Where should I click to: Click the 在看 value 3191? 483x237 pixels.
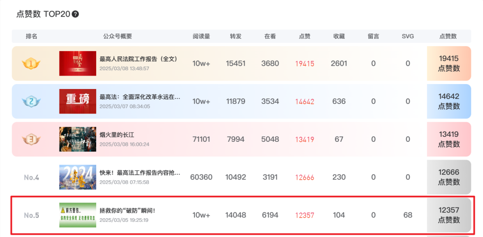click(270, 177)
